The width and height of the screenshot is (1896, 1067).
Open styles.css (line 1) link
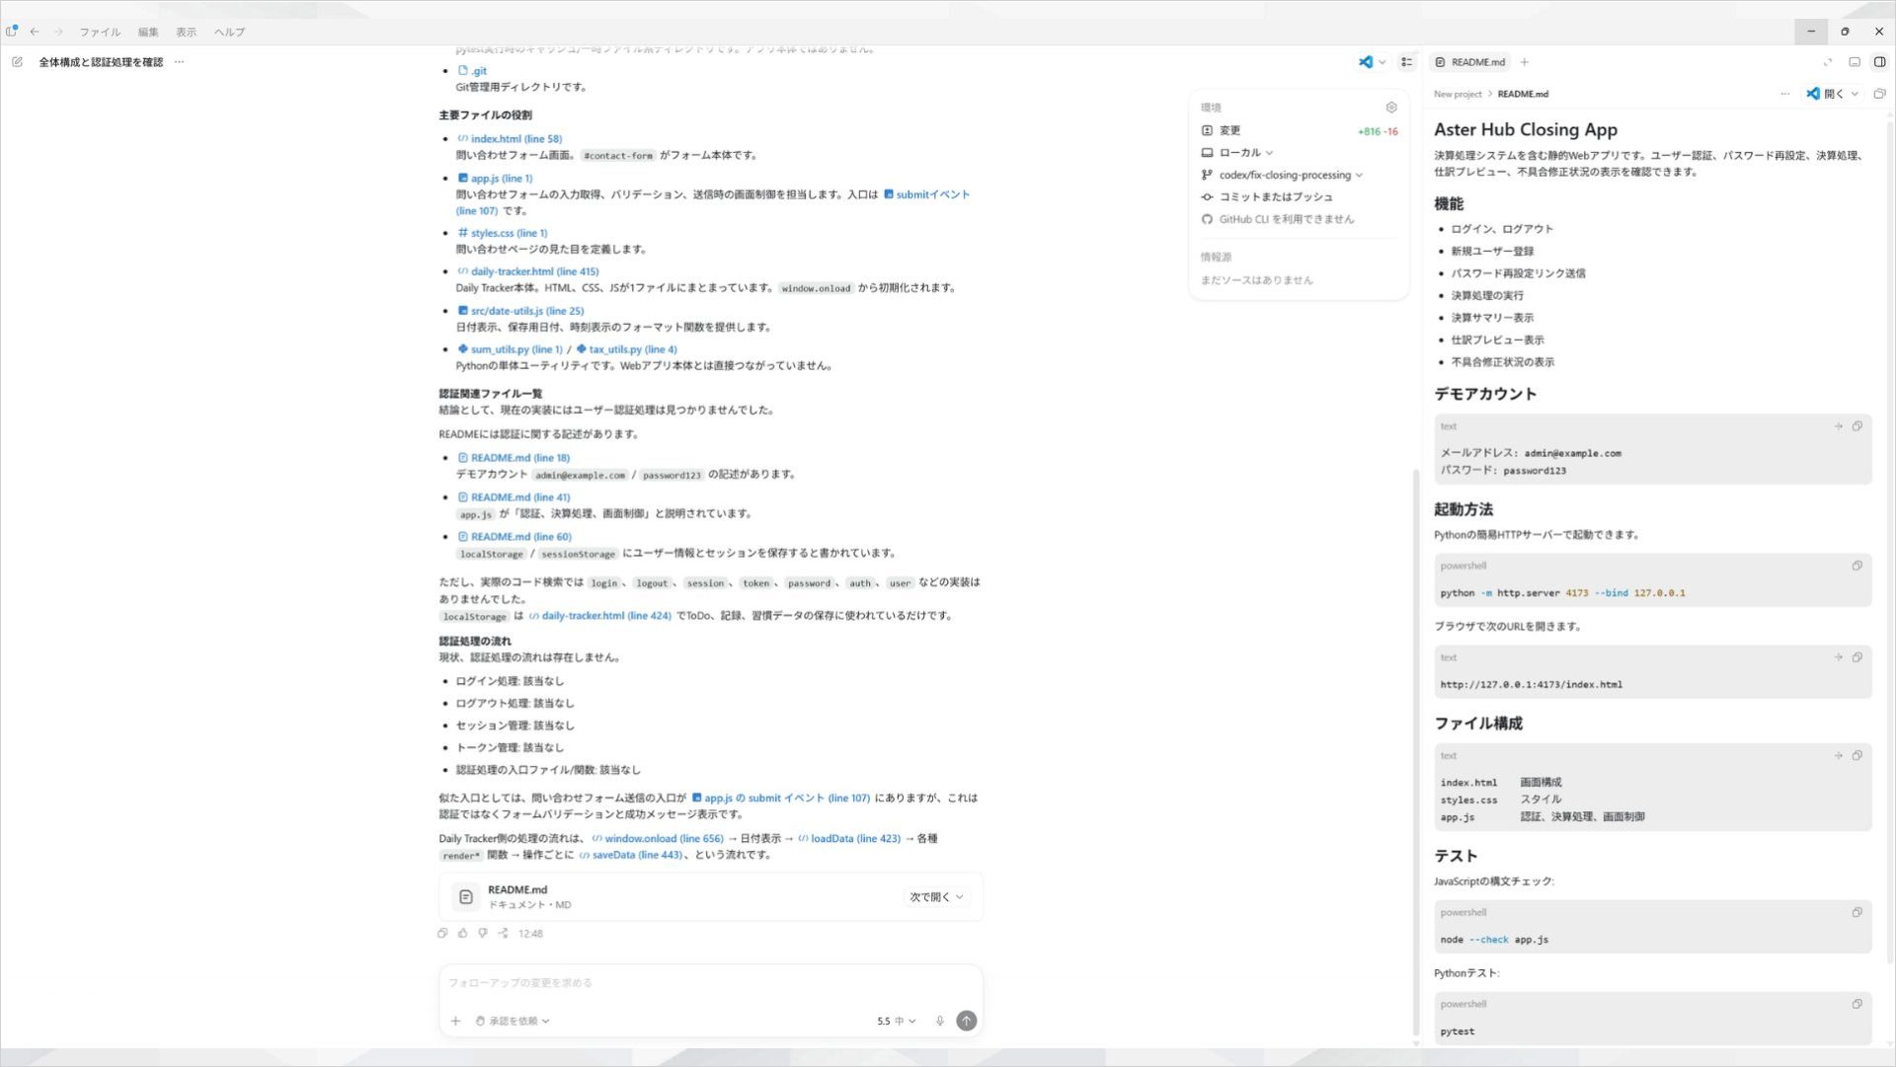[502, 234]
